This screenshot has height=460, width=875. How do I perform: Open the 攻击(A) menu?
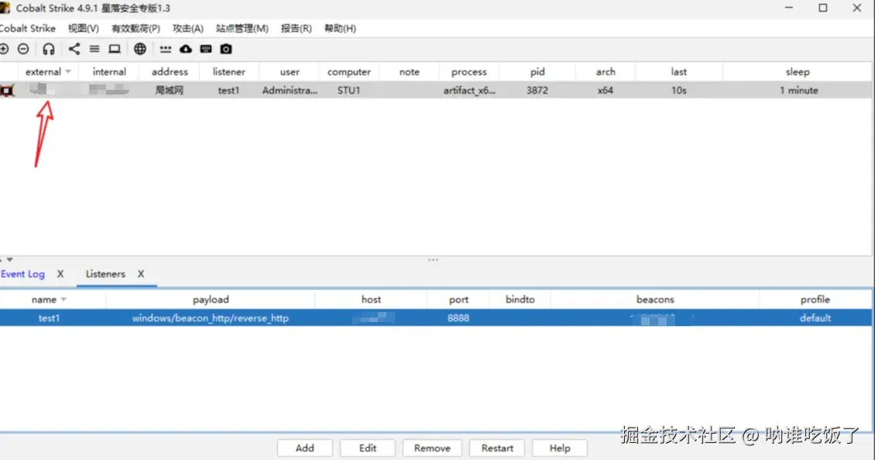tap(188, 29)
